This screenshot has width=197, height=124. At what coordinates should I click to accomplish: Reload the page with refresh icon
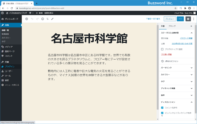click(12, 8)
